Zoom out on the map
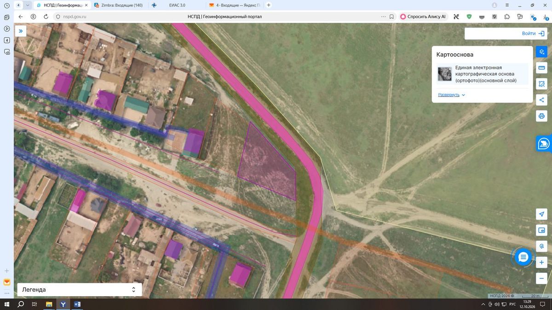Screen dimensions: 552x310 click(x=541, y=278)
